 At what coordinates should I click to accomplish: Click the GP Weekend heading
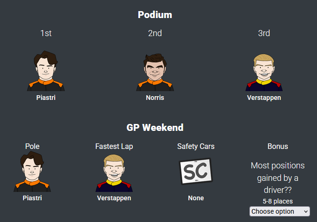coord(155,127)
